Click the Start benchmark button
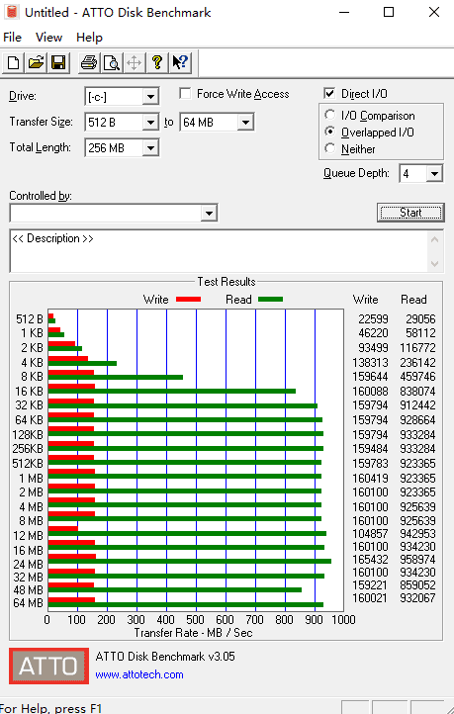Viewport: 454px width, 714px height. click(410, 213)
